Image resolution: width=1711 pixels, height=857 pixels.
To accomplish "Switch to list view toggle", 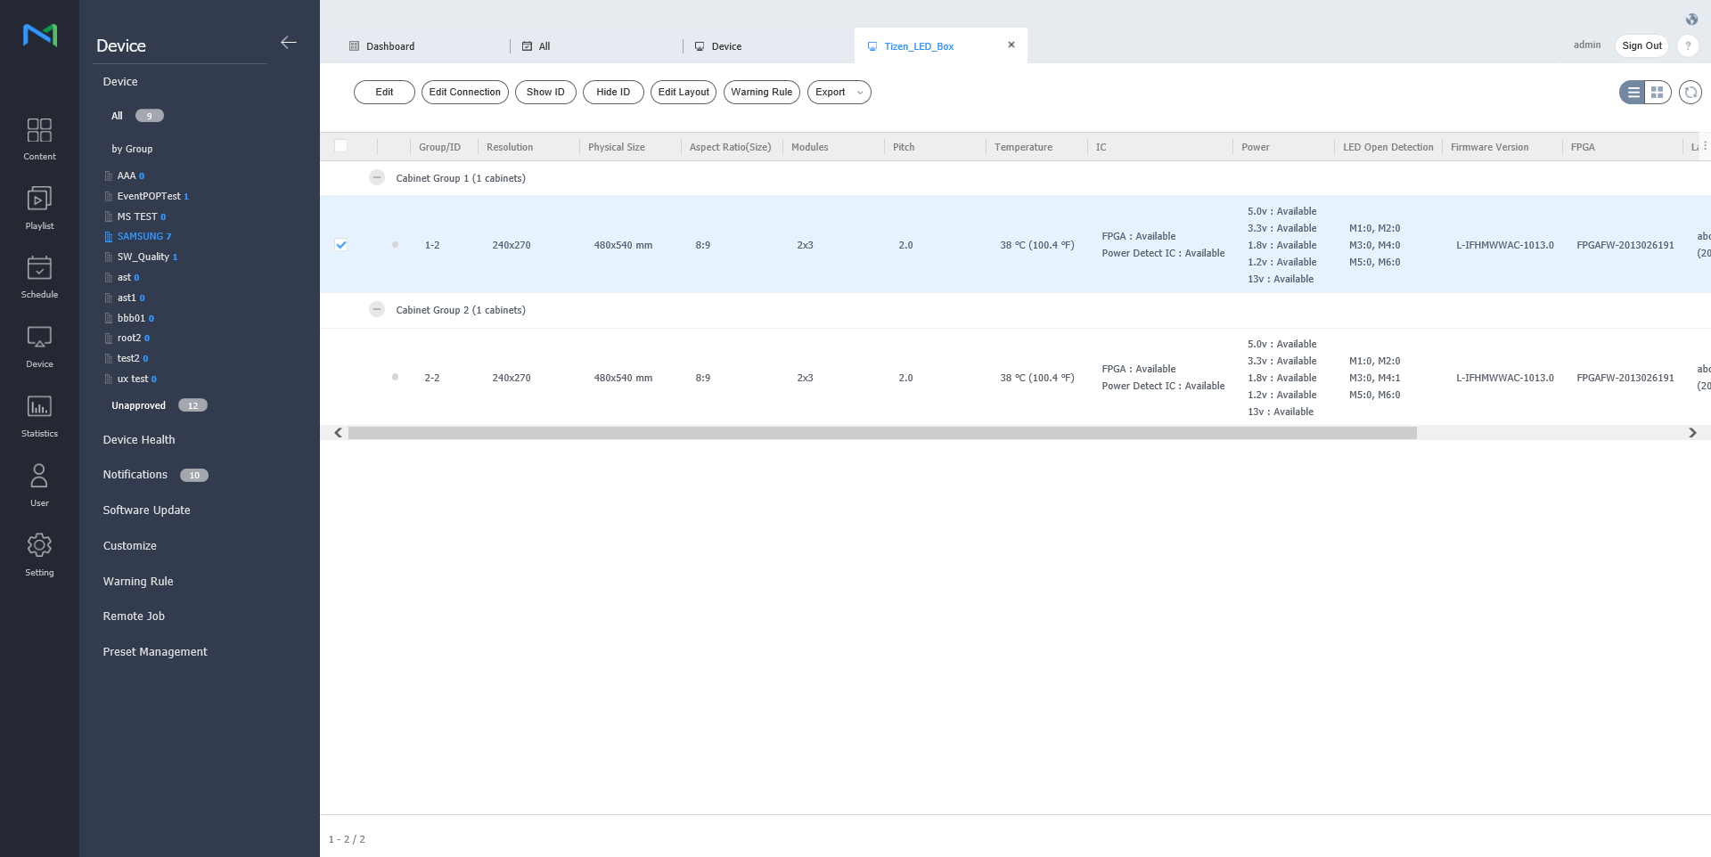I will click(1633, 93).
